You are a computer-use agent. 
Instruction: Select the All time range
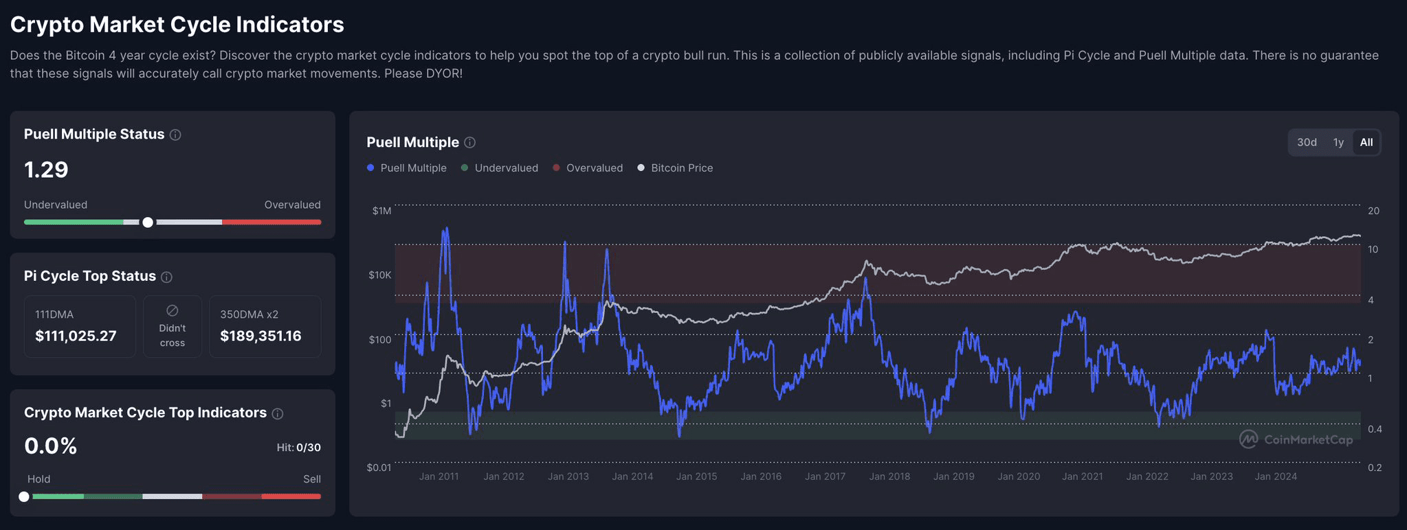pyautogui.click(x=1366, y=143)
